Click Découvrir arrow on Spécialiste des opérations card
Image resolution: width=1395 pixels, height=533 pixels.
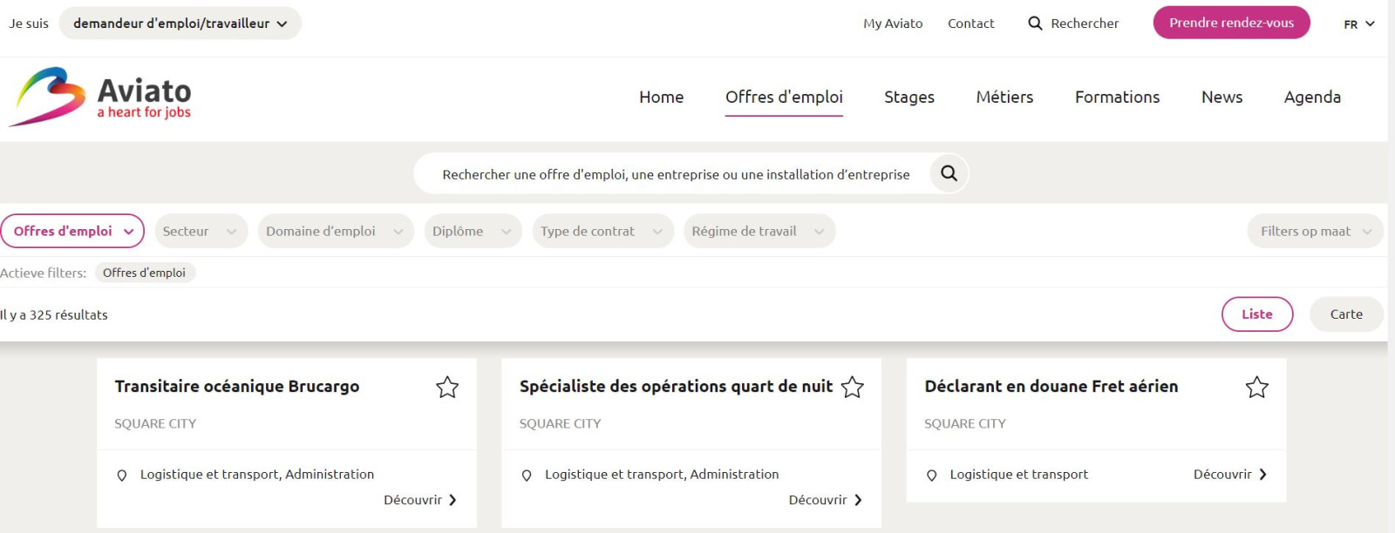click(858, 500)
